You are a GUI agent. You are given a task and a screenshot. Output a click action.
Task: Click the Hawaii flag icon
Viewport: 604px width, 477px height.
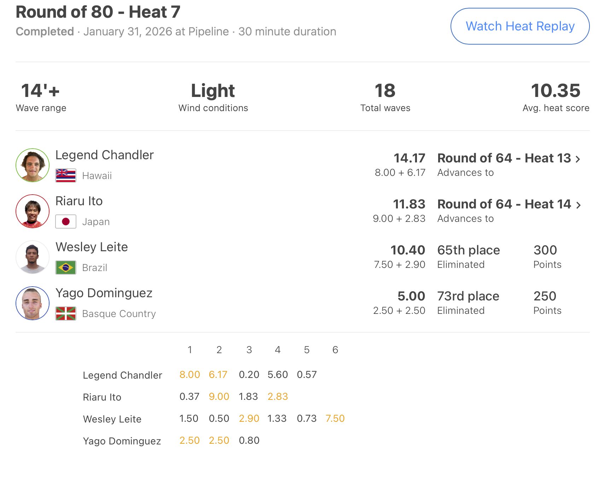click(66, 176)
